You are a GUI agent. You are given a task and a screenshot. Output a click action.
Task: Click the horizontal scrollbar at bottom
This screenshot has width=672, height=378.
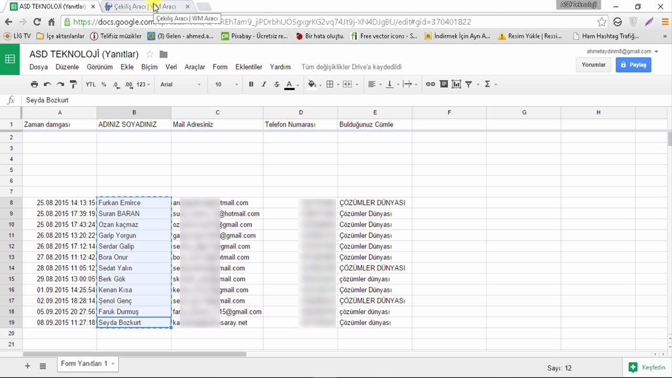coord(135,354)
